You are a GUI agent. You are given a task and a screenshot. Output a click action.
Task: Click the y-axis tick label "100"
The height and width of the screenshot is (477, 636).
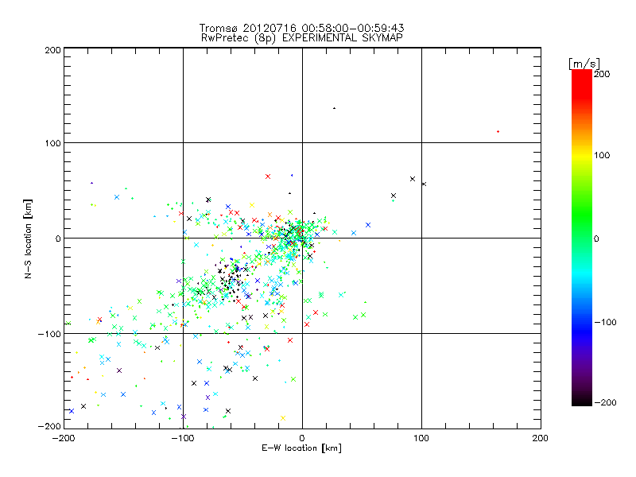[x=52, y=143]
